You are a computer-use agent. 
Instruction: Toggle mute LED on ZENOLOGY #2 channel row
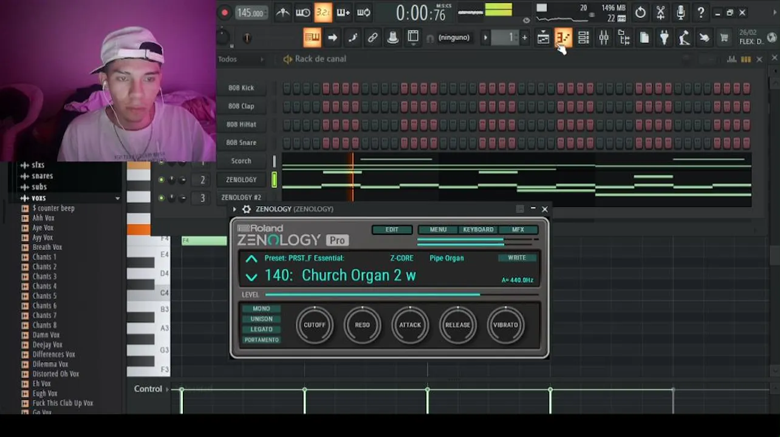click(161, 198)
